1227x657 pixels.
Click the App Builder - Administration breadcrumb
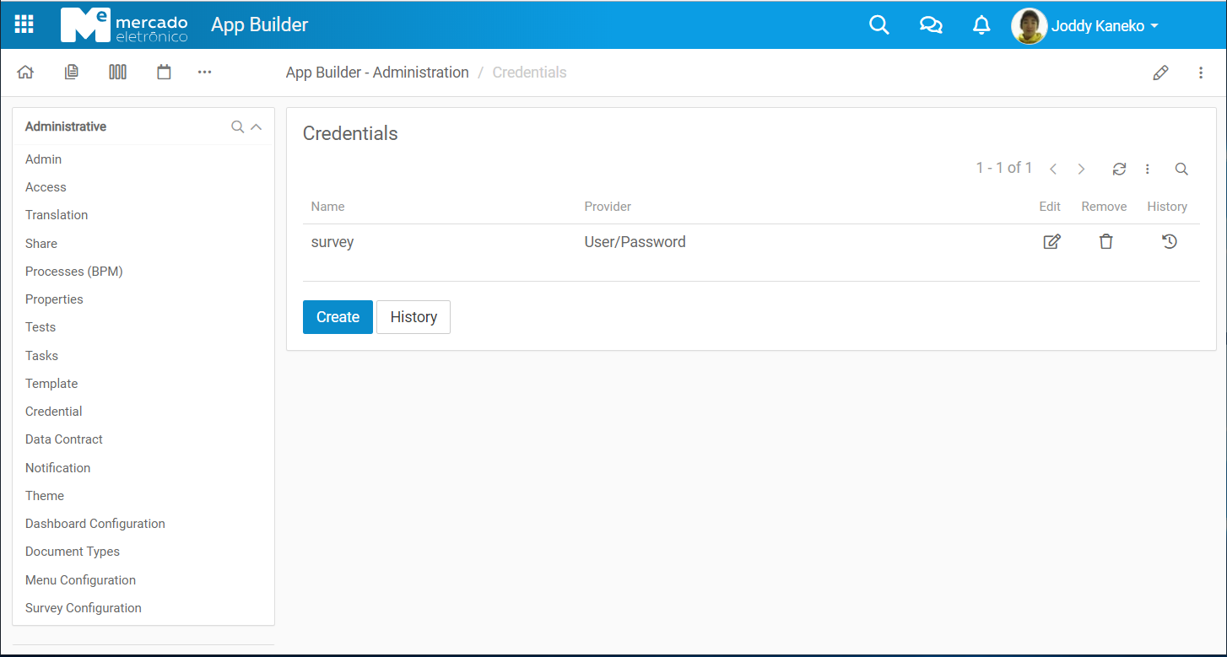[377, 73]
